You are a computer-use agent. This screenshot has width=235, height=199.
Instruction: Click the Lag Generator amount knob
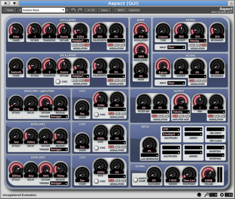pos(149,145)
